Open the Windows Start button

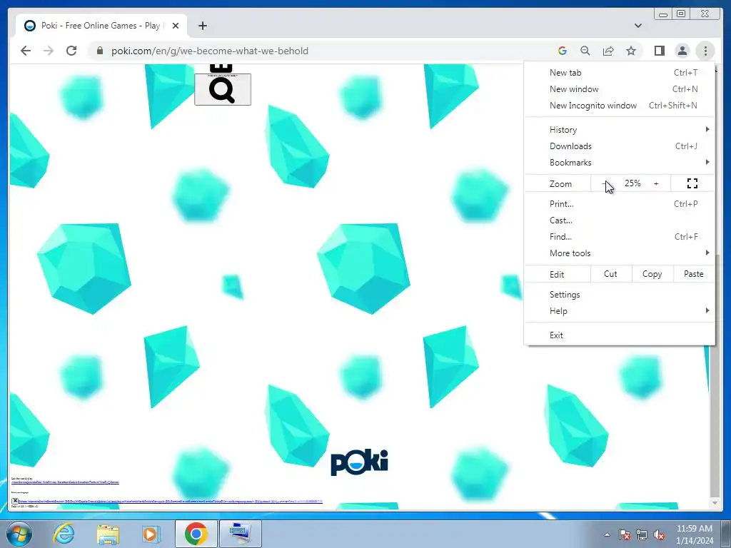click(x=19, y=534)
